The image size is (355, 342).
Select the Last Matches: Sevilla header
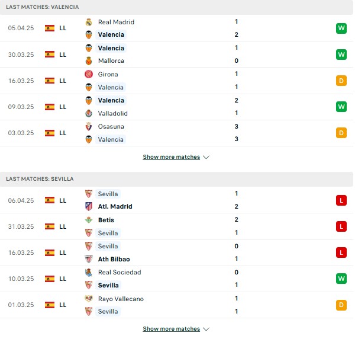[176, 179]
